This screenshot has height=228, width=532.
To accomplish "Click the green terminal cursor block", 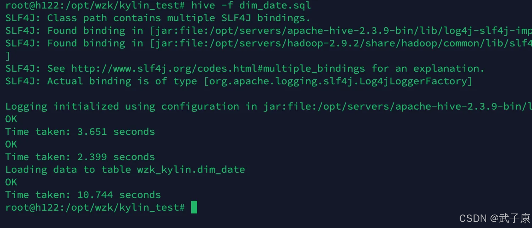I will click(x=194, y=207).
